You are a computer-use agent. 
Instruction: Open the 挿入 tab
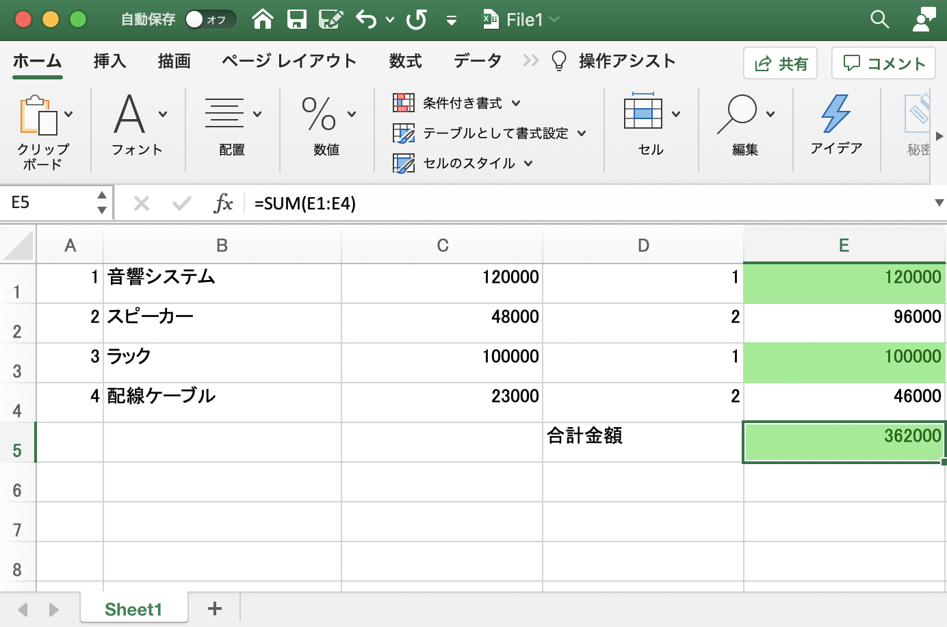click(110, 61)
